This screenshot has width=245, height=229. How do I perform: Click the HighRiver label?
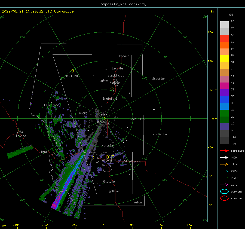click(113, 191)
